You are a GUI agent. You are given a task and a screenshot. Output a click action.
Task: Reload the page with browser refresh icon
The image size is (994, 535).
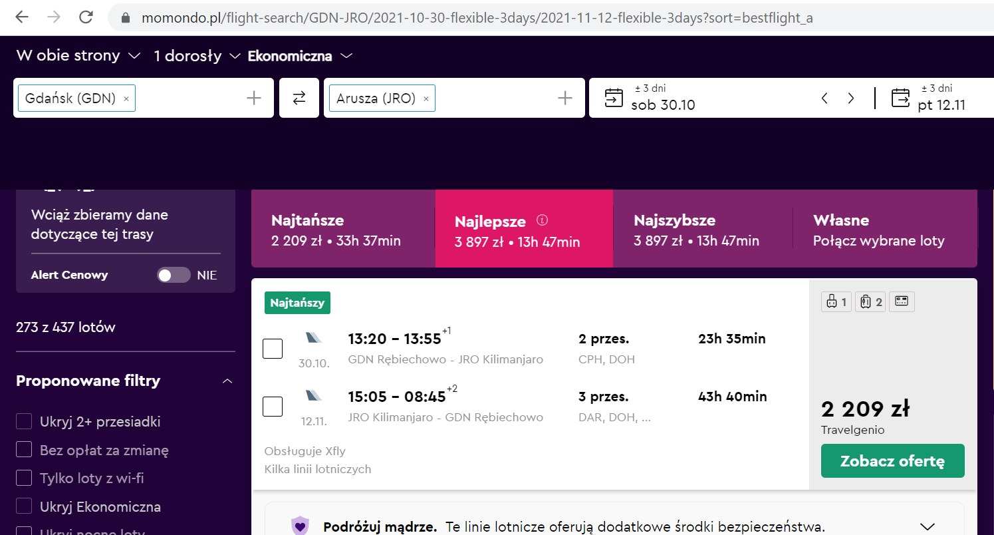coord(86,17)
